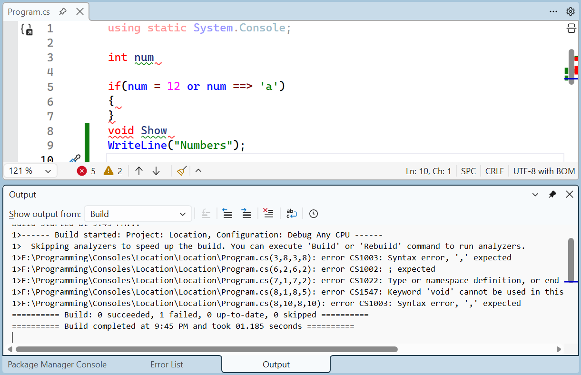Open the editor tab overflow menu
The height and width of the screenshot is (375, 581).
coord(553,11)
